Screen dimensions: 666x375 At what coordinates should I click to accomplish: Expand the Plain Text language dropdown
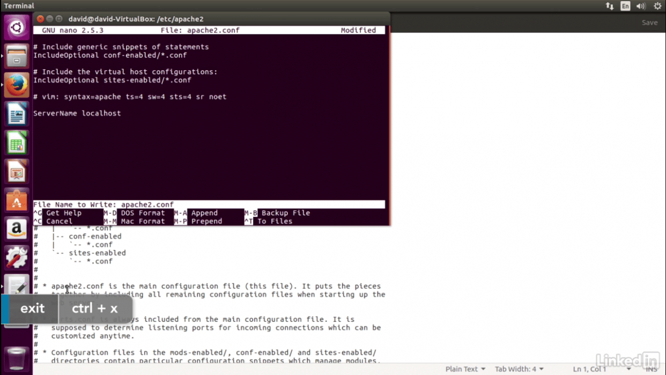point(465,369)
